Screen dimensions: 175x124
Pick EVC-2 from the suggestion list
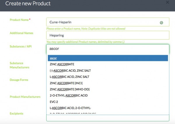pyautogui.click(x=108, y=102)
